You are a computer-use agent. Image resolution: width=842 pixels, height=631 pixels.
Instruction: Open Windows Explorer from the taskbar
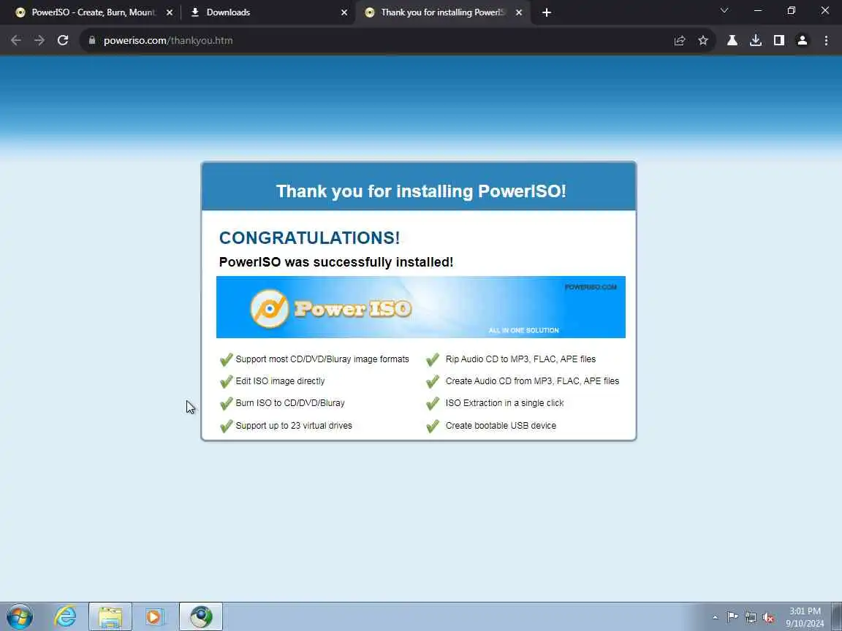pyautogui.click(x=110, y=616)
